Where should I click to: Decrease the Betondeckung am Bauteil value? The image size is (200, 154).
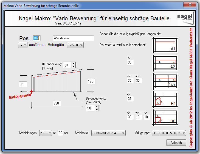coord(96,110)
